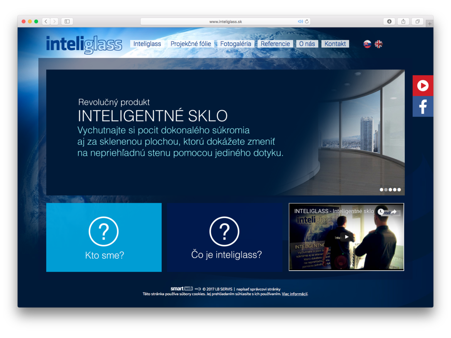Screen dimensions: 451x338
Task: Select the fourth slider pagination dot
Action: point(395,190)
